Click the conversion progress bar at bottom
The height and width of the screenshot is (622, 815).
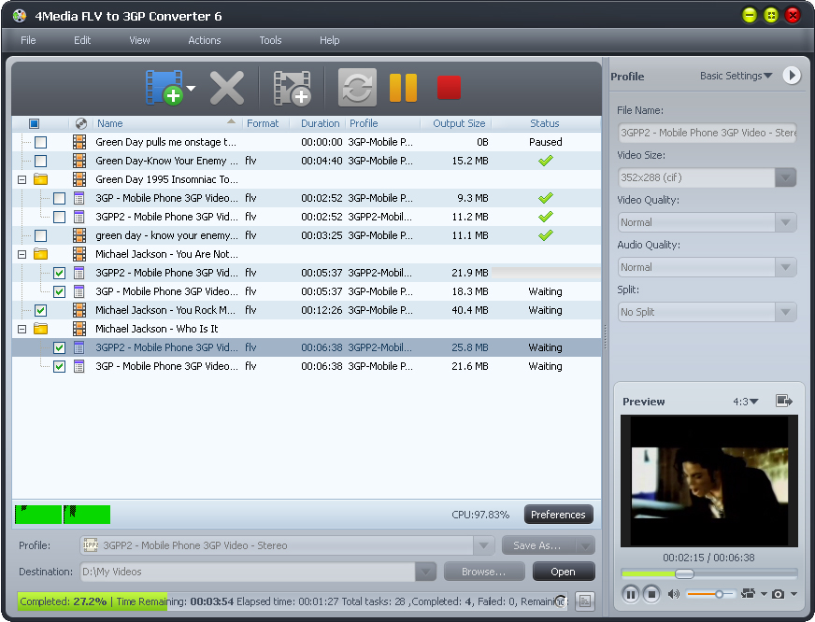click(x=293, y=601)
